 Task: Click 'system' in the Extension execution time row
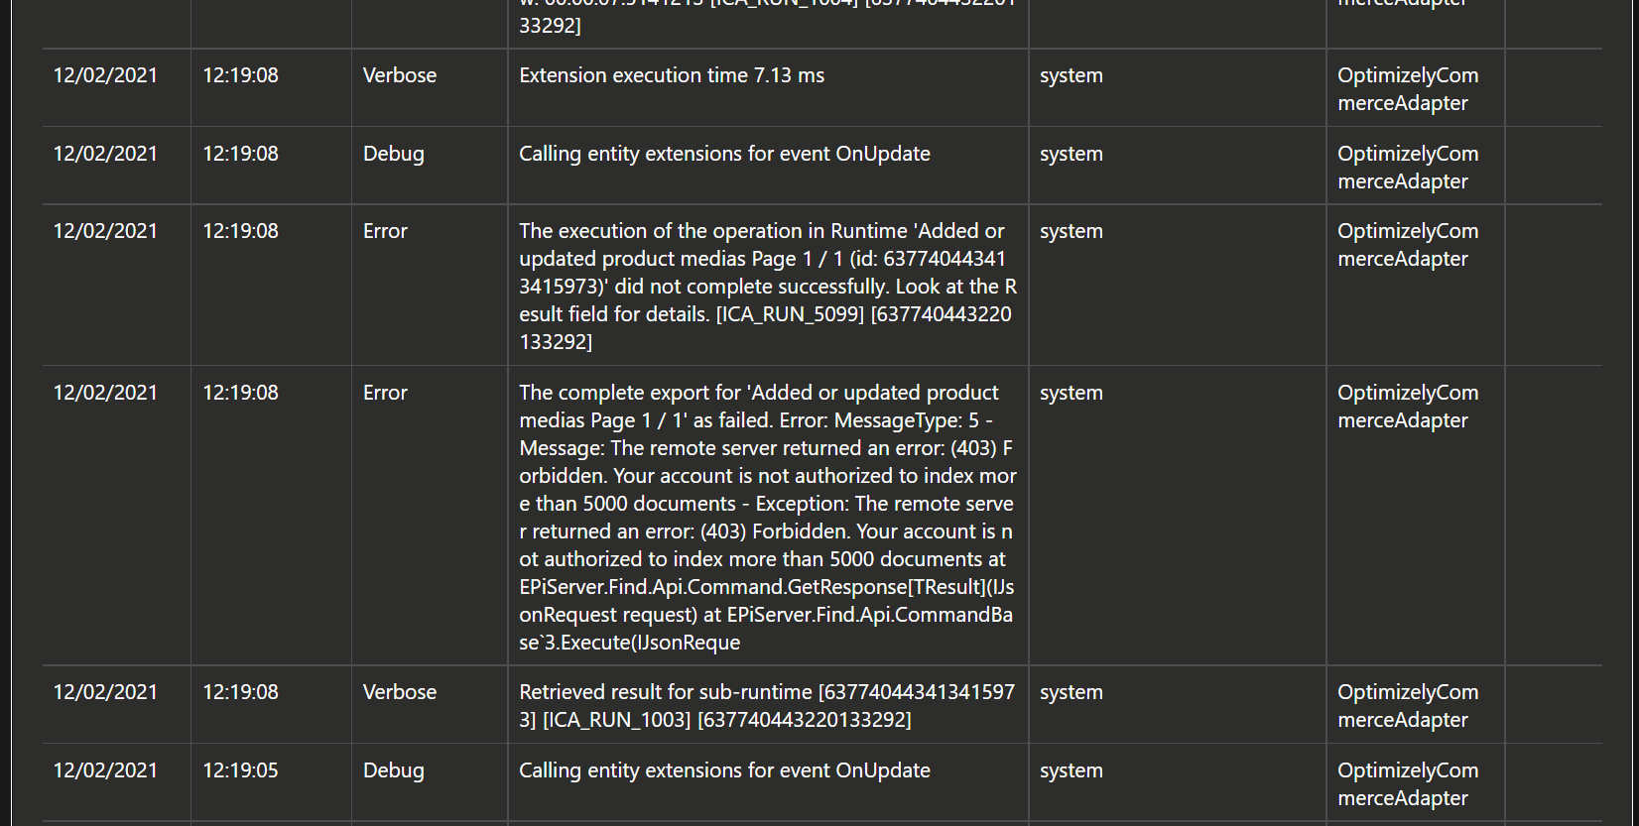pyautogui.click(x=1072, y=75)
